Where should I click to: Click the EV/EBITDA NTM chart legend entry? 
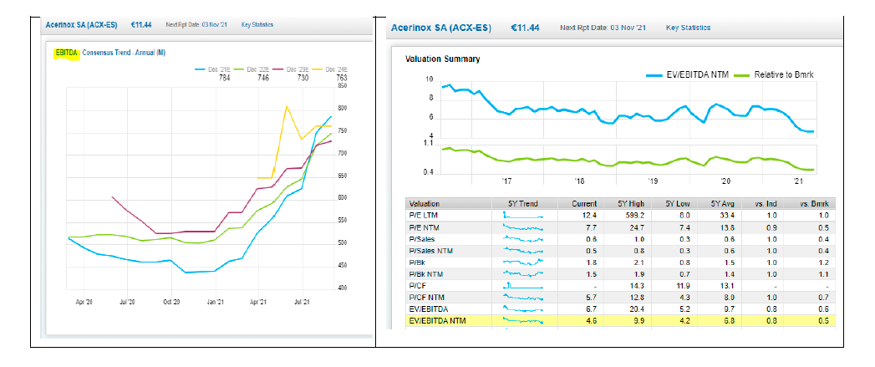pyautogui.click(x=686, y=74)
